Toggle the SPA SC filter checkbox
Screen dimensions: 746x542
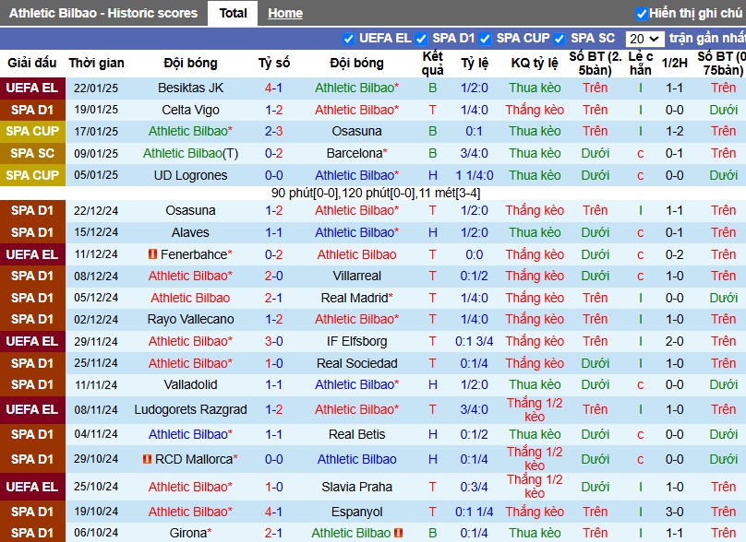(559, 39)
